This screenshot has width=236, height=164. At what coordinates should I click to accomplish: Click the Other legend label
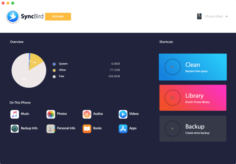pyautogui.click(x=63, y=70)
